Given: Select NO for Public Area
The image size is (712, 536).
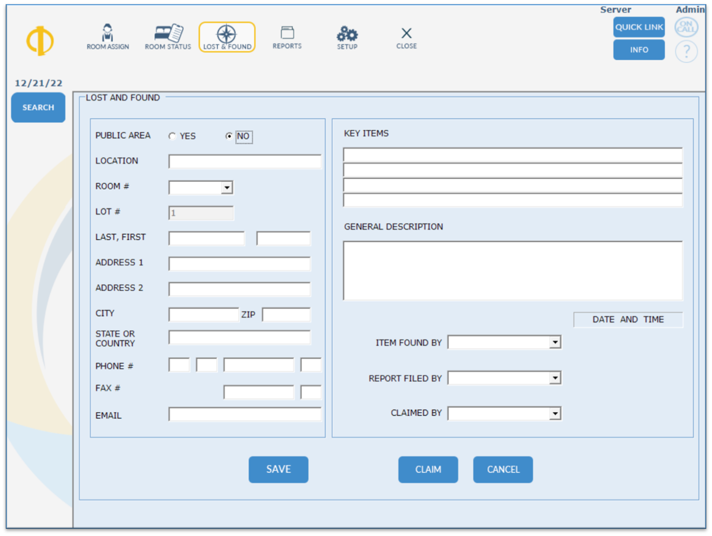Looking at the screenshot, I should 229,136.
